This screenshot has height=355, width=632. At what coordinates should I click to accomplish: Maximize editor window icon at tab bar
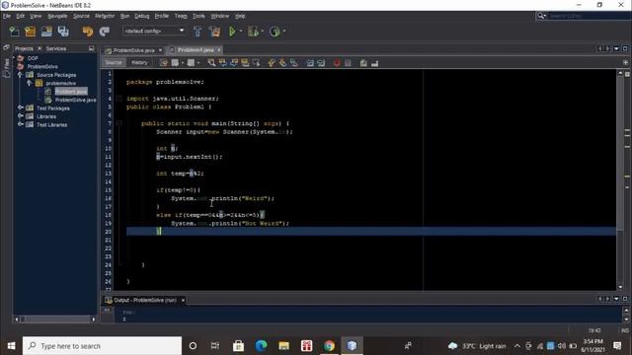(x=625, y=48)
